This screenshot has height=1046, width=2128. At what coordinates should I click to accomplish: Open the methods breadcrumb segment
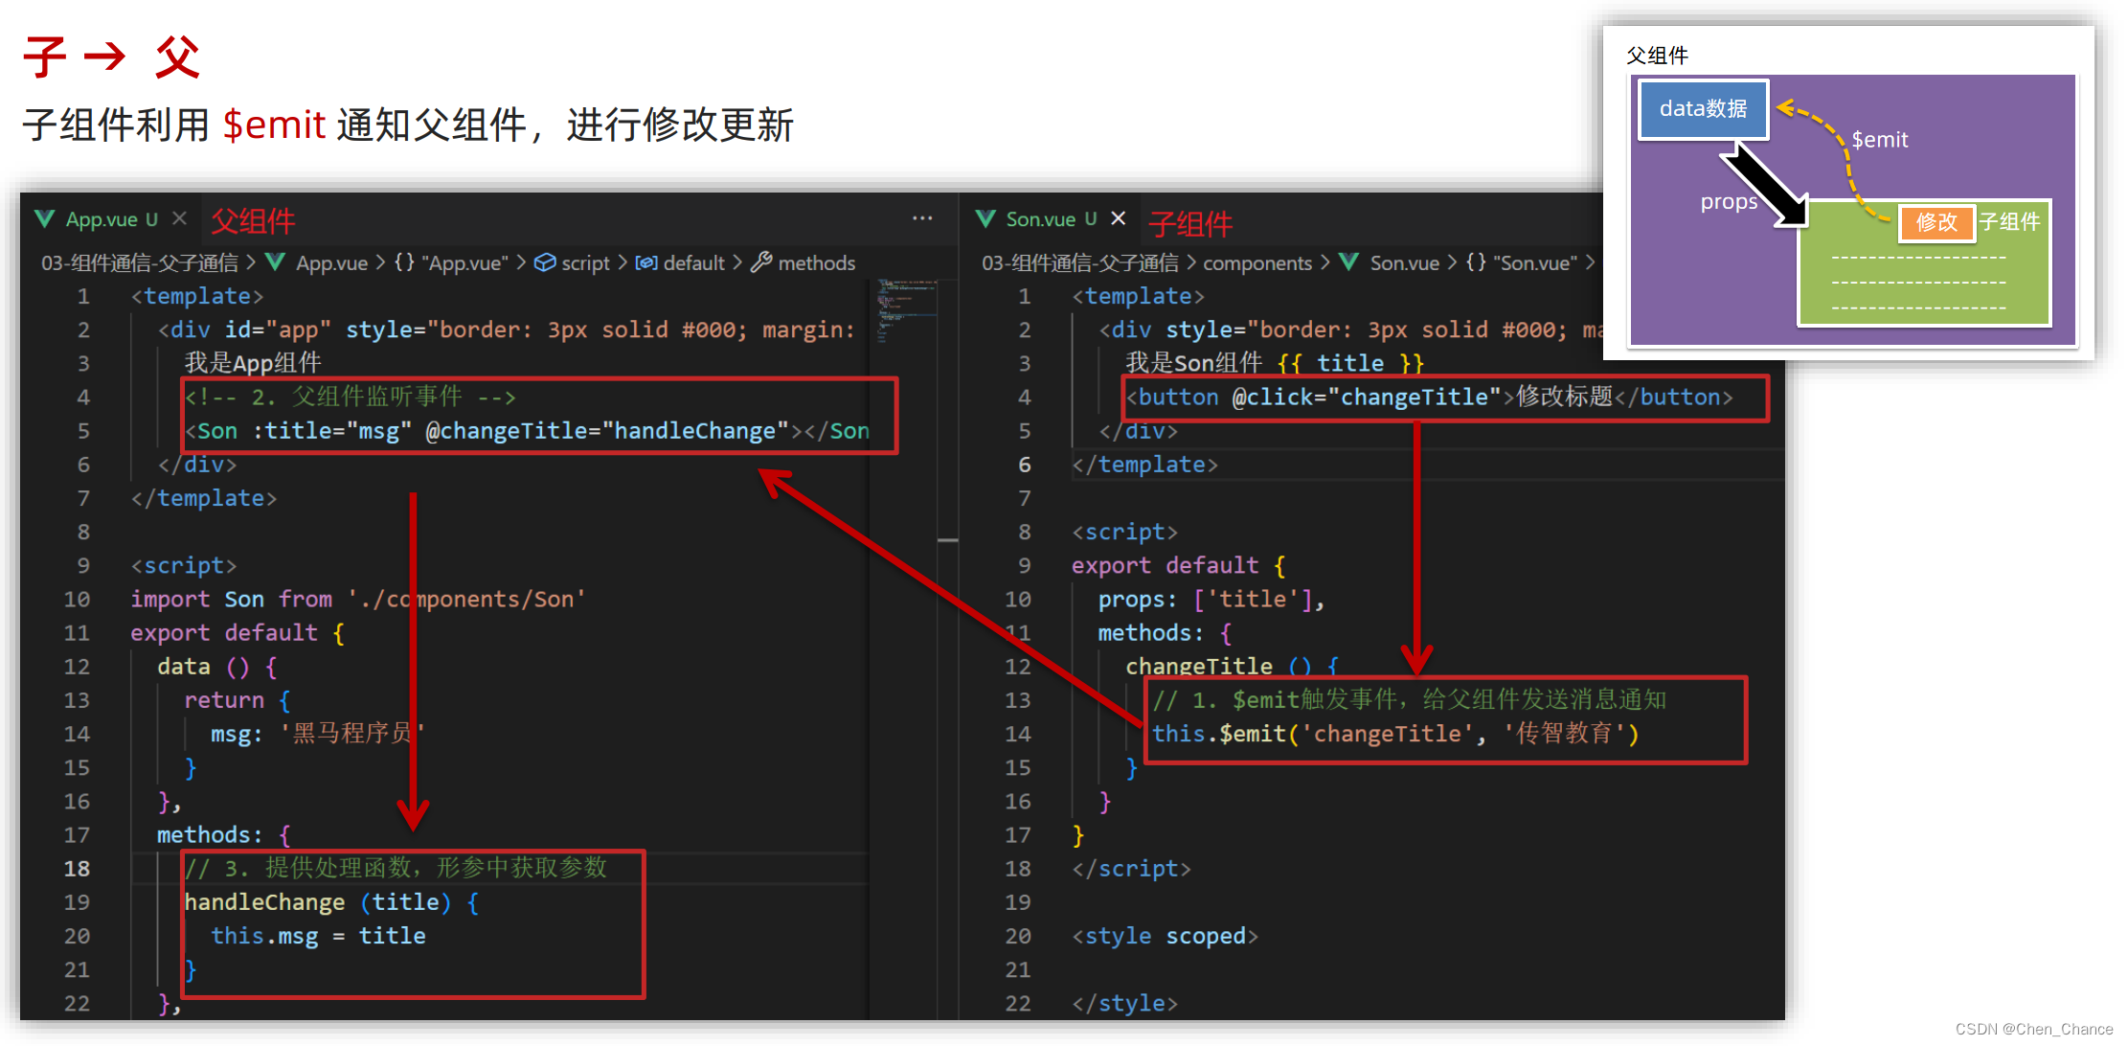(x=816, y=262)
